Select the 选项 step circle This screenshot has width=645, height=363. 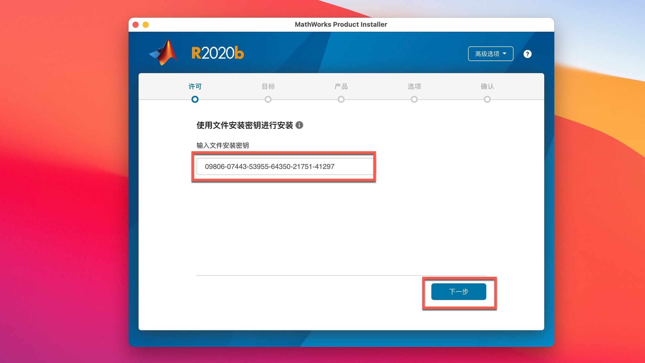(414, 99)
